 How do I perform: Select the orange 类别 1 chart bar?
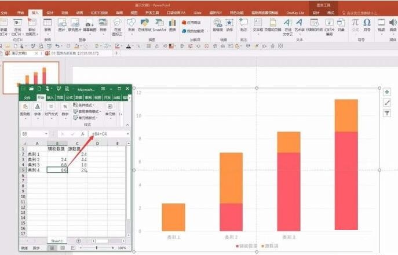click(x=174, y=217)
